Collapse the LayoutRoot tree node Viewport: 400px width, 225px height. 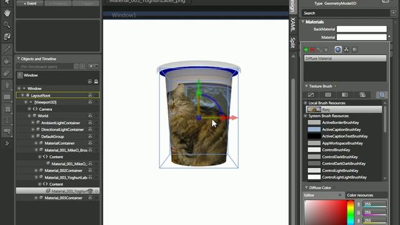click(x=22, y=96)
